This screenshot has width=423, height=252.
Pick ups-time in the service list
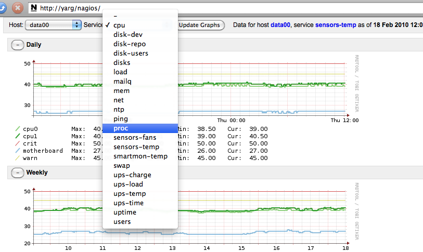pyautogui.click(x=140, y=203)
